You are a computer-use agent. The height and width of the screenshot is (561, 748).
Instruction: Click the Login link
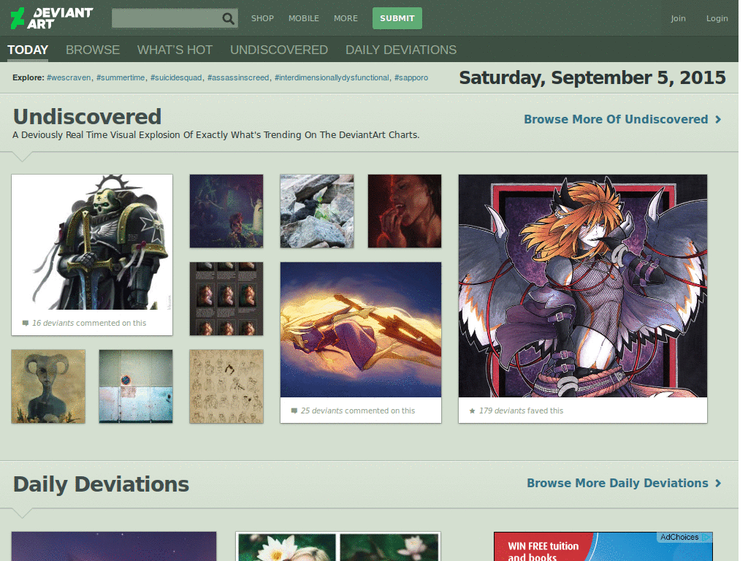tap(717, 18)
